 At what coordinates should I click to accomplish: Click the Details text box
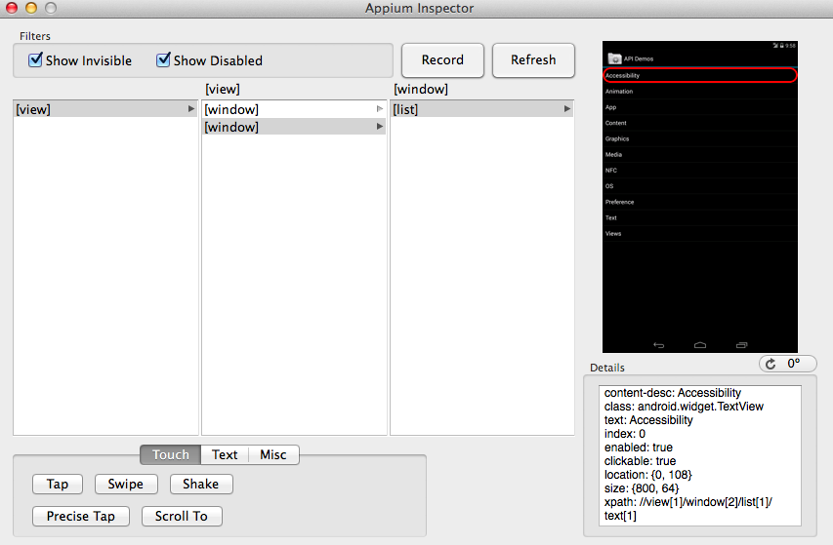[x=699, y=455]
